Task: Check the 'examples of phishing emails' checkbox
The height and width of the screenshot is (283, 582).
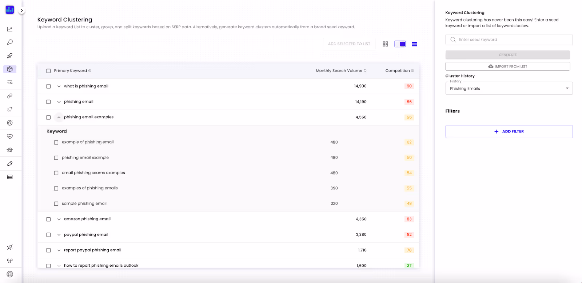Action: coord(56,188)
